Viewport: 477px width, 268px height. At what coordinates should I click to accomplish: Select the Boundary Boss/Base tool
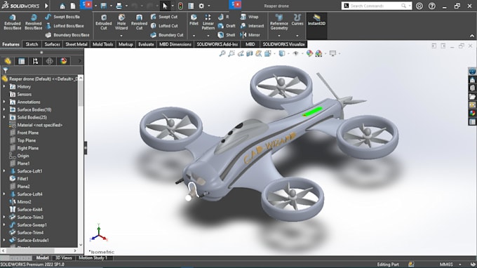point(67,35)
